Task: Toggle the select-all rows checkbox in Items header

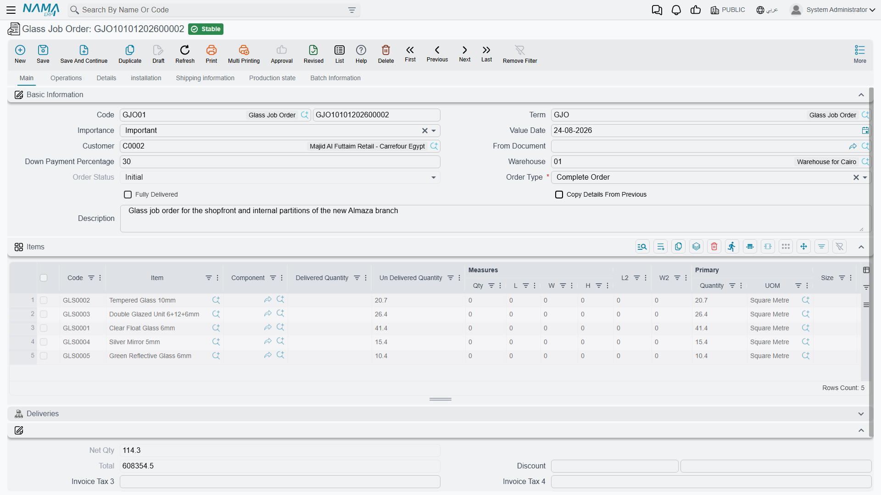Action: [x=44, y=278]
